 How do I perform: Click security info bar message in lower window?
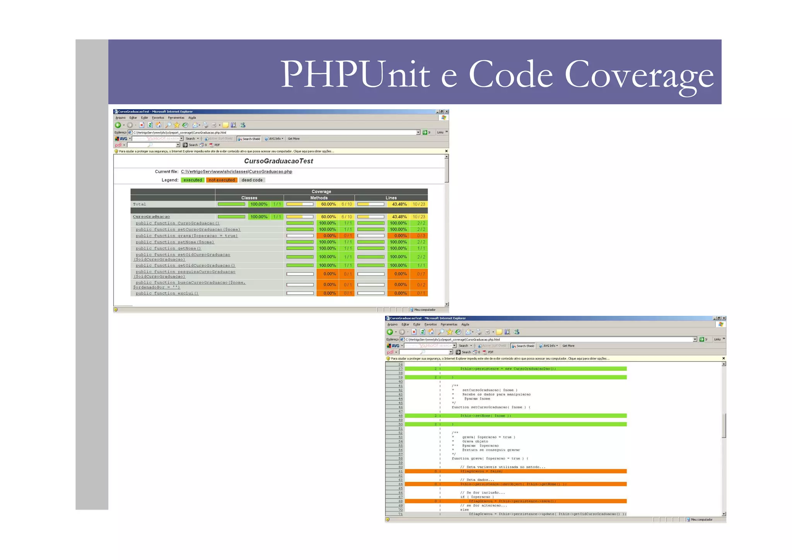(x=500, y=358)
